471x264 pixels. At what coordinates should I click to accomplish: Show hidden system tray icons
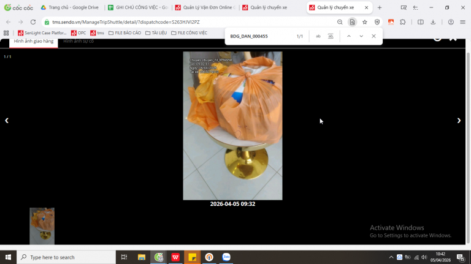click(391, 257)
